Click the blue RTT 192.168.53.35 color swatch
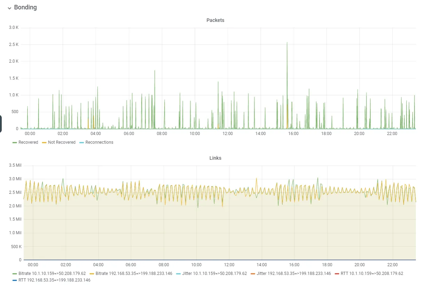Image resolution: width=427 pixels, height=285 pixels. tap(15, 280)
